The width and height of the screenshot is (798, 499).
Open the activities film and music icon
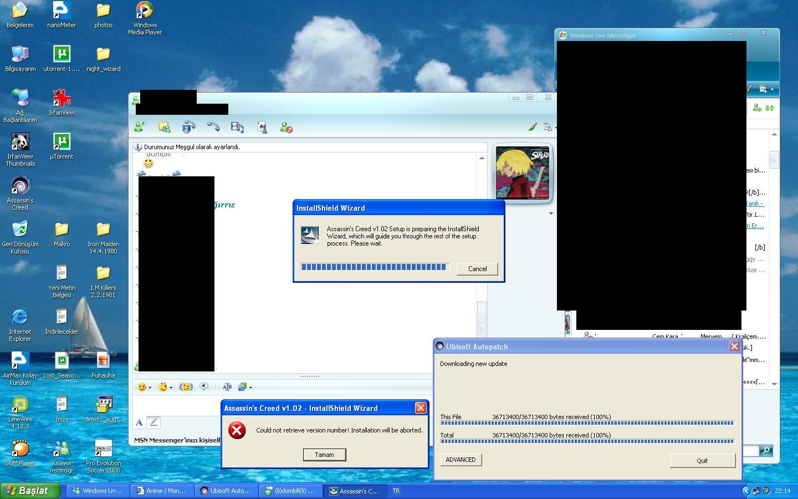(237, 127)
